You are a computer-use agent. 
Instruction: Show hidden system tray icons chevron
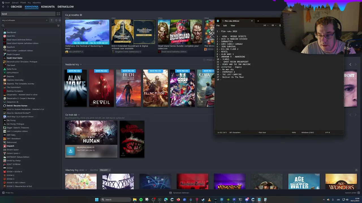[x=324, y=200]
